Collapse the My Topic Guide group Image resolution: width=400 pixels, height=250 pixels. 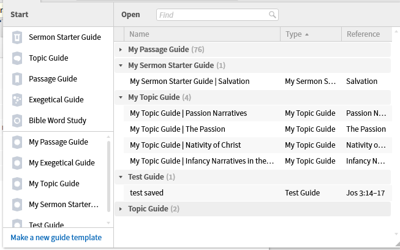click(121, 97)
